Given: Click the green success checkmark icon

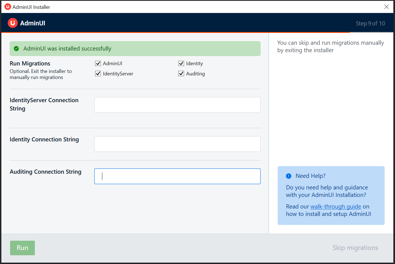Looking at the screenshot, I should (x=16, y=49).
